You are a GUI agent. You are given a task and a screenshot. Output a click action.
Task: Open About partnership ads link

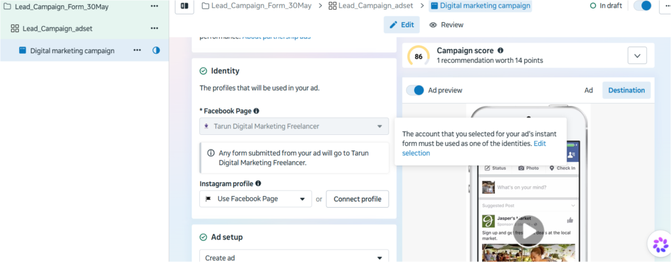[x=277, y=37]
